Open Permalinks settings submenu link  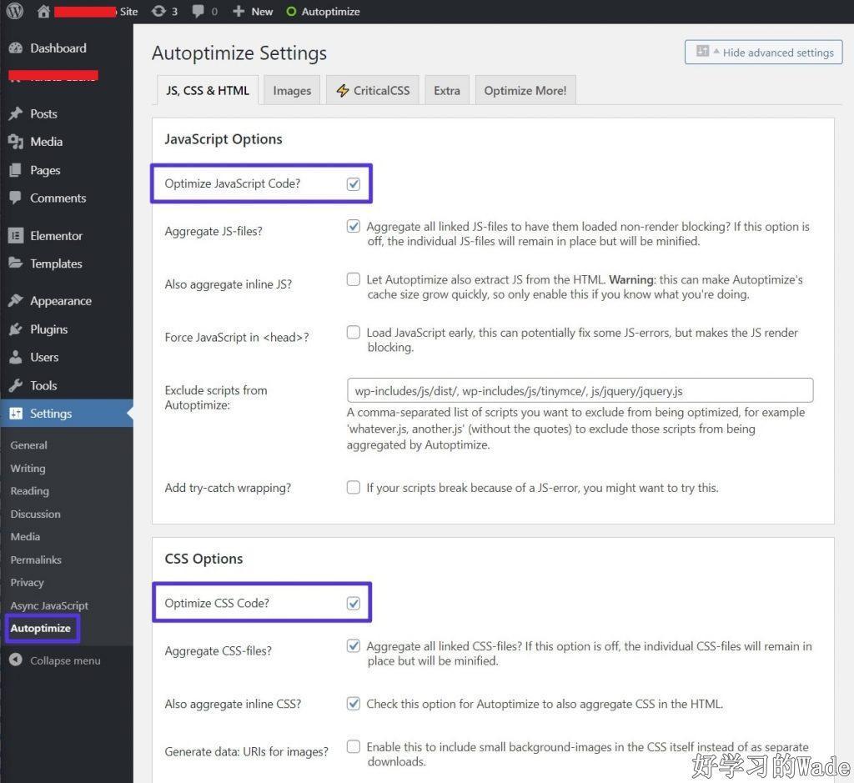36,560
